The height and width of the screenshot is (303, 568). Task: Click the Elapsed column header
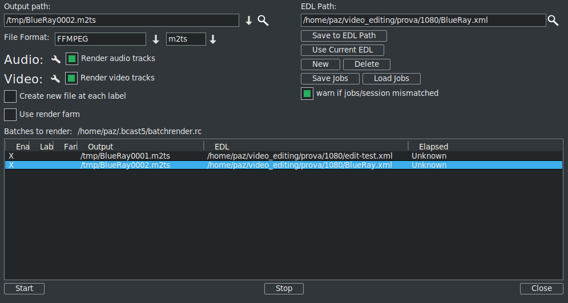pos(433,147)
